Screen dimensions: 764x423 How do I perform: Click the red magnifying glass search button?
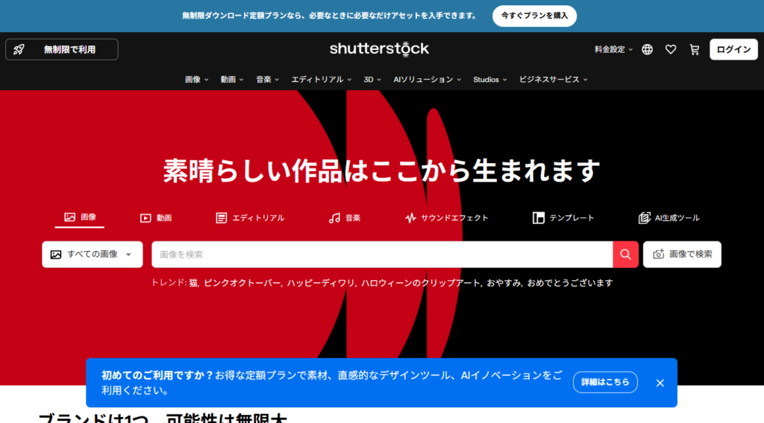625,254
